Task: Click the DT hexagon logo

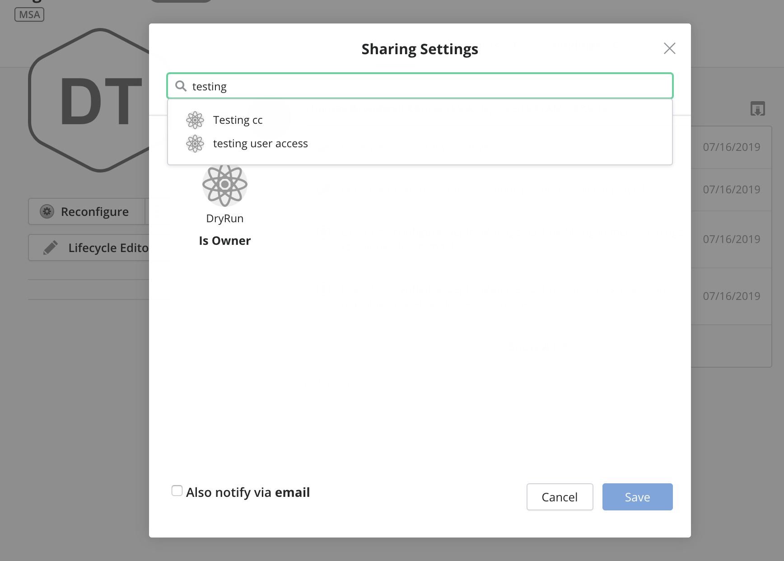Action: (89, 100)
